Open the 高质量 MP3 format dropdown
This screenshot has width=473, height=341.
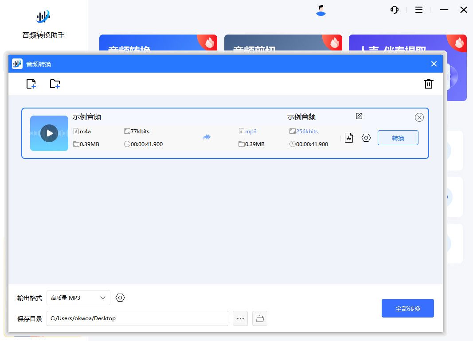(78, 298)
